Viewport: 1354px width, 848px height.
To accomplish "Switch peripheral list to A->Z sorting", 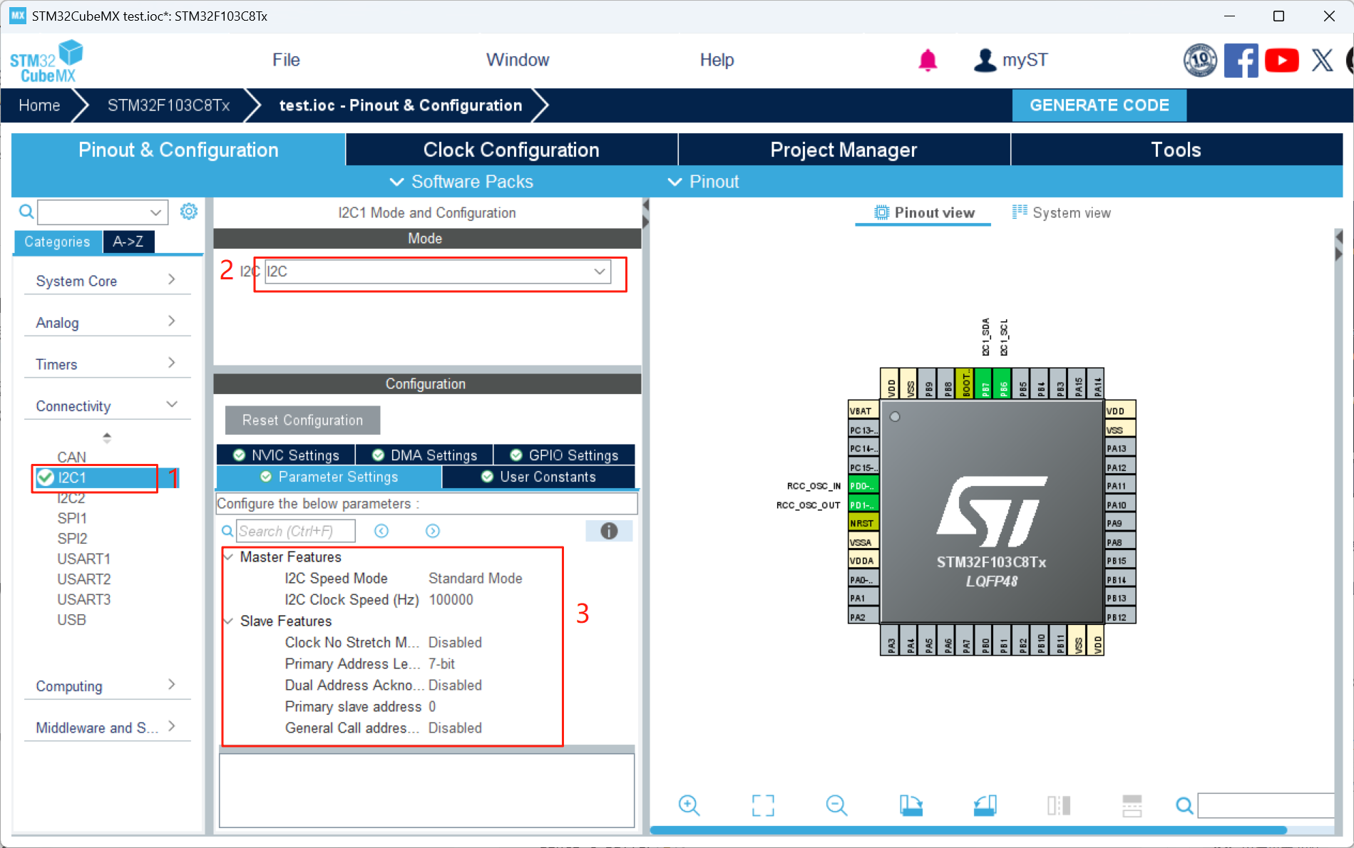I will click(x=128, y=242).
